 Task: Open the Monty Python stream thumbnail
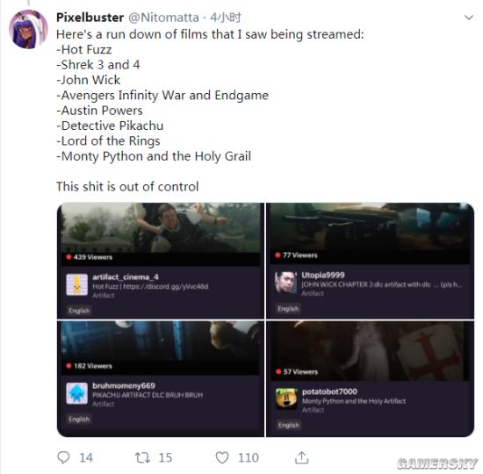(x=371, y=351)
